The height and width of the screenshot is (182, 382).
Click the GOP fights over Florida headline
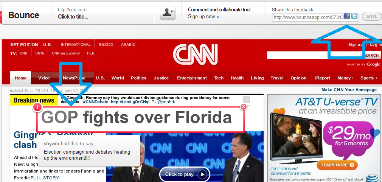tap(137, 118)
